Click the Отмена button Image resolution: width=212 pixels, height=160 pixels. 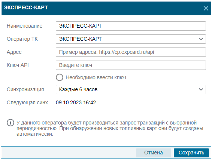pyautogui.click(x=154, y=153)
